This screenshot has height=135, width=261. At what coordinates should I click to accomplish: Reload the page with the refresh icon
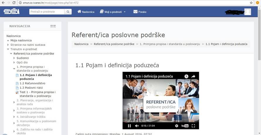click(14, 3)
